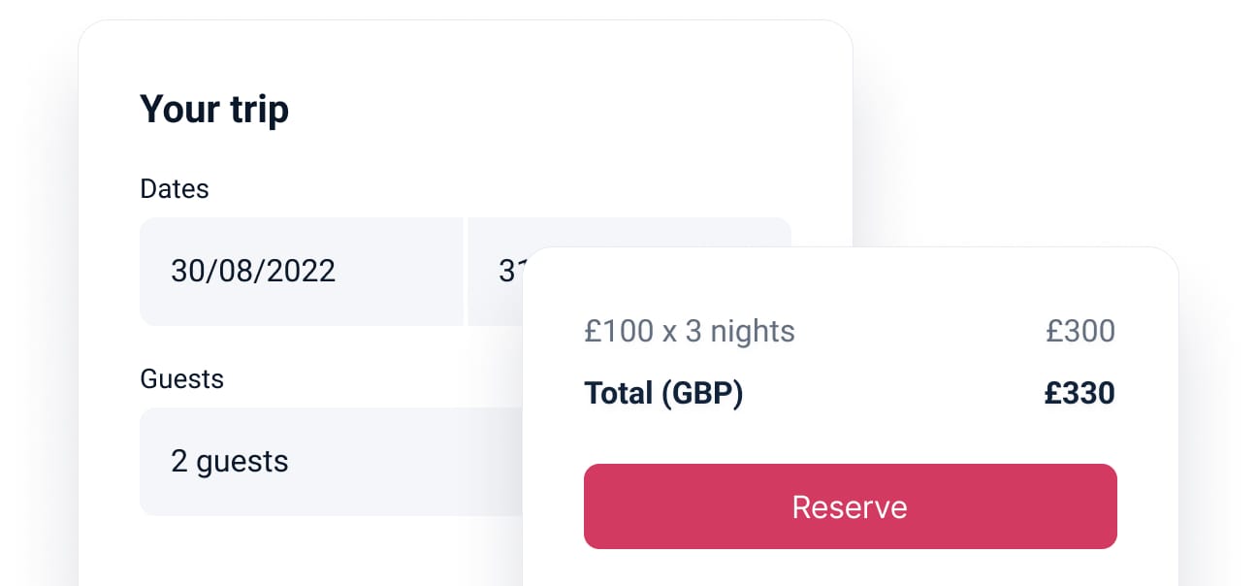Click the Dates label
This screenshot has width=1257, height=586.
click(x=175, y=189)
